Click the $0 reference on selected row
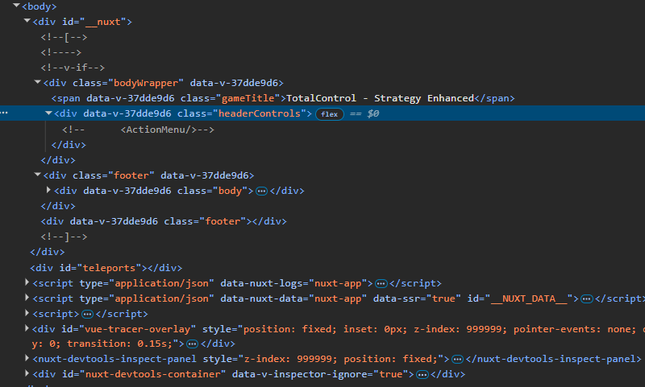Viewport: 645px width, 387px height. [x=373, y=113]
